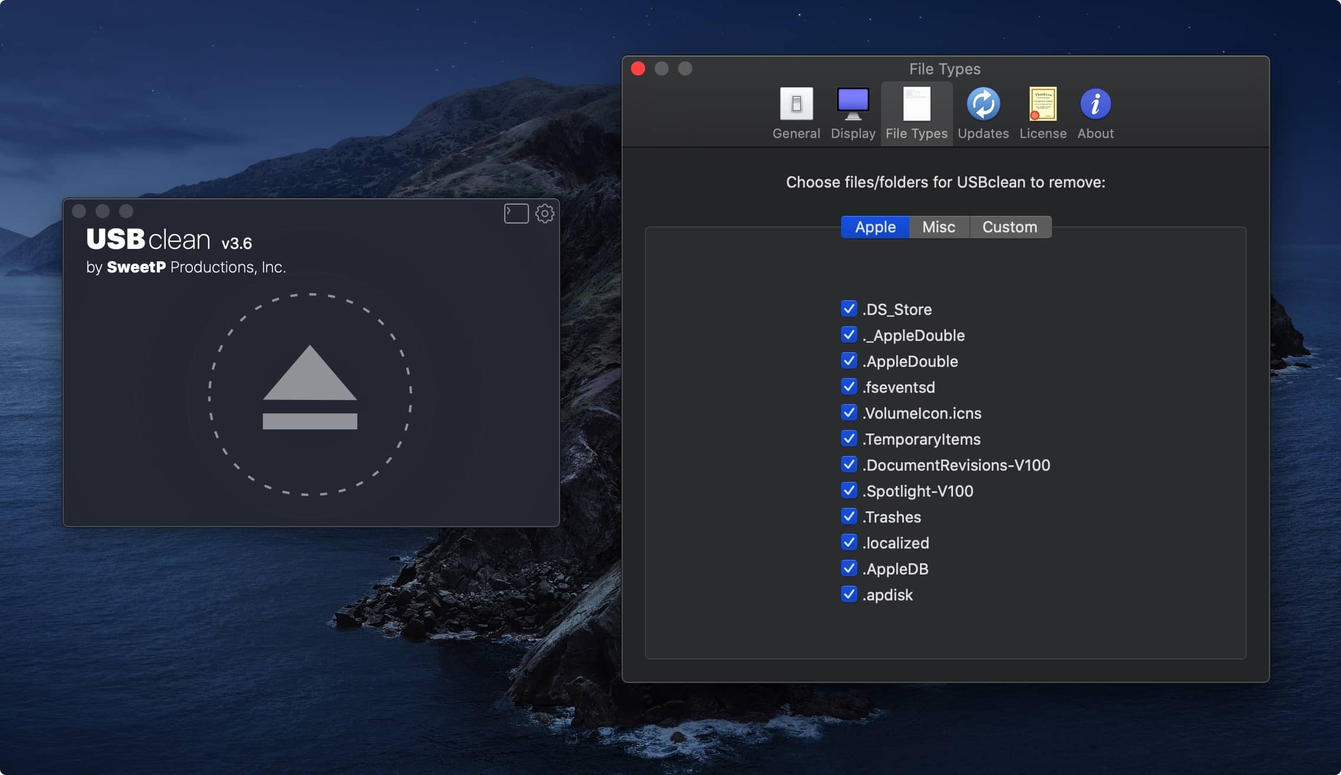Click the eject drop zone icon
Screen dimensions: 1341x775
pos(310,394)
